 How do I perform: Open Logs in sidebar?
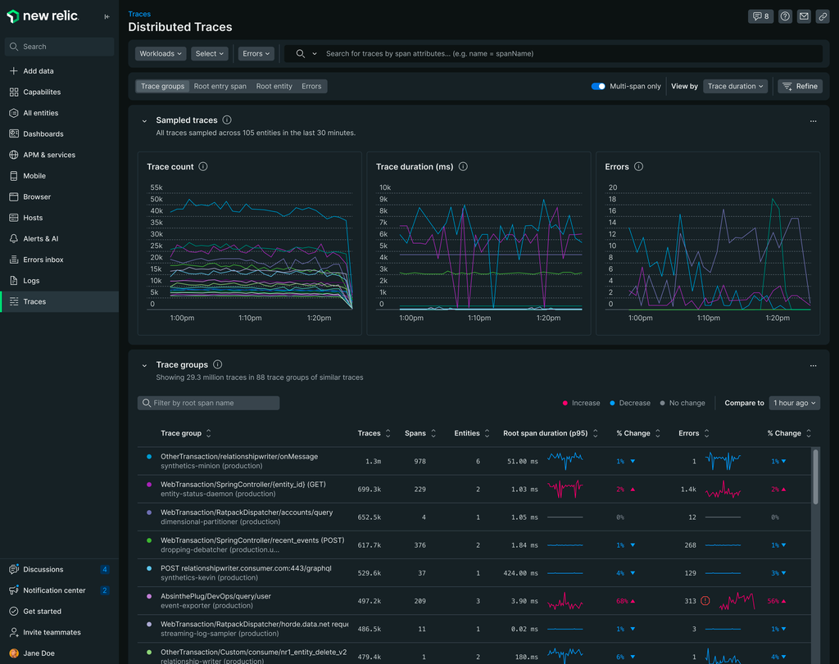59,280
